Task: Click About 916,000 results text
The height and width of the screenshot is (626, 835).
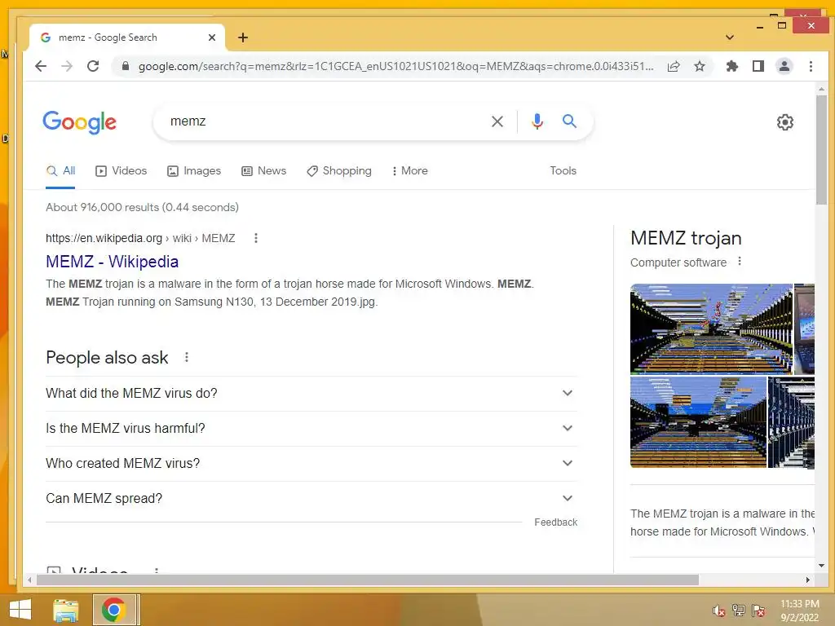Action: click(x=142, y=207)
